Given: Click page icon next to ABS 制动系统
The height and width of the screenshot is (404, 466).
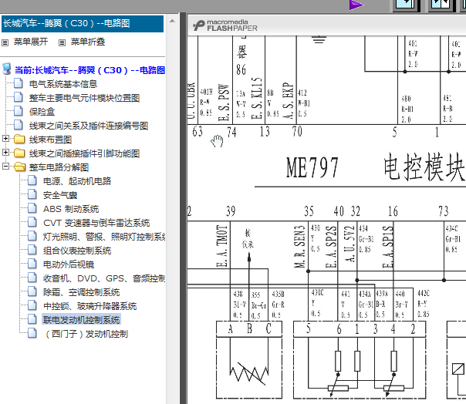Looking at the screenshot, I should pyautogui.click(x=32, y=208).
